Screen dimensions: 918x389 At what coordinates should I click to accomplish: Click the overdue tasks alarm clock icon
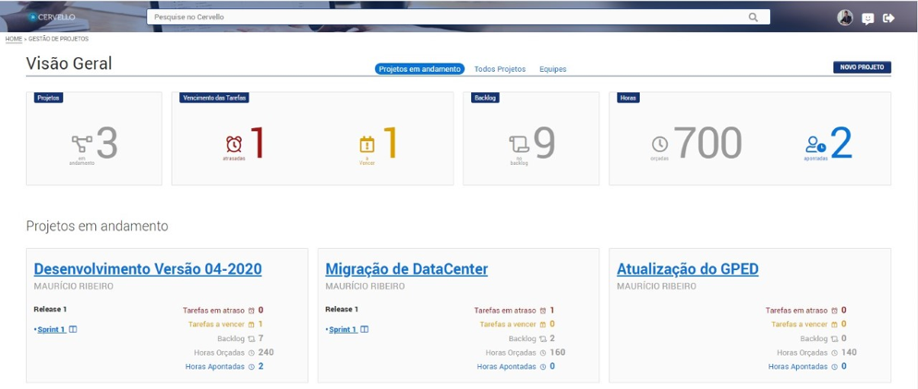tap(235, 144)
